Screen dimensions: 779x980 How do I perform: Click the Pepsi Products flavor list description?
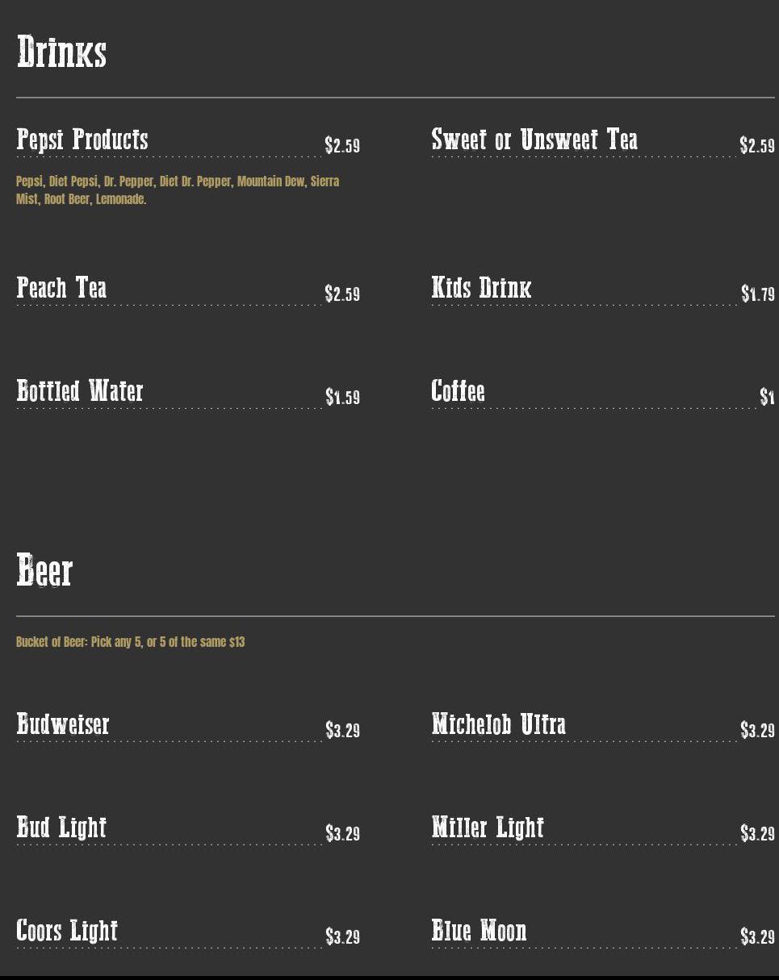point(177,190)
